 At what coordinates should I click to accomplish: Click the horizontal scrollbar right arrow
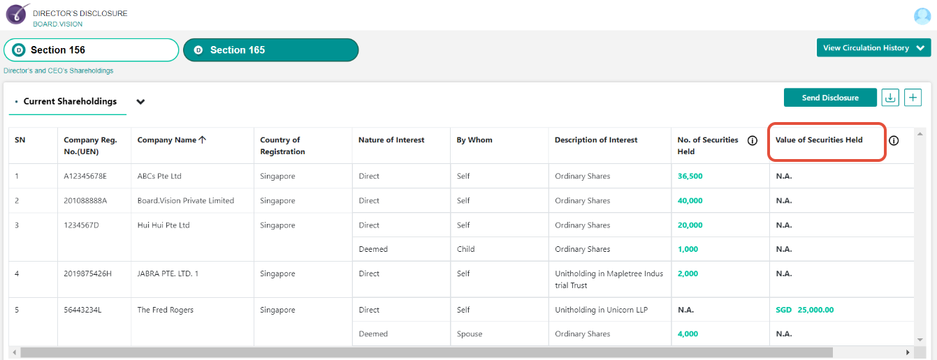(908, 353)
